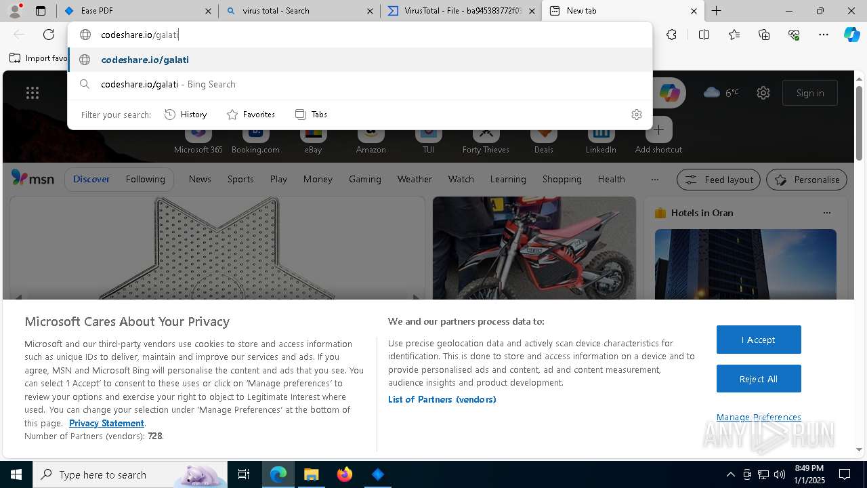Click the Sign in button
Image resolution: width=867 pixels, height=488 pixels.
tap(810, 93)
